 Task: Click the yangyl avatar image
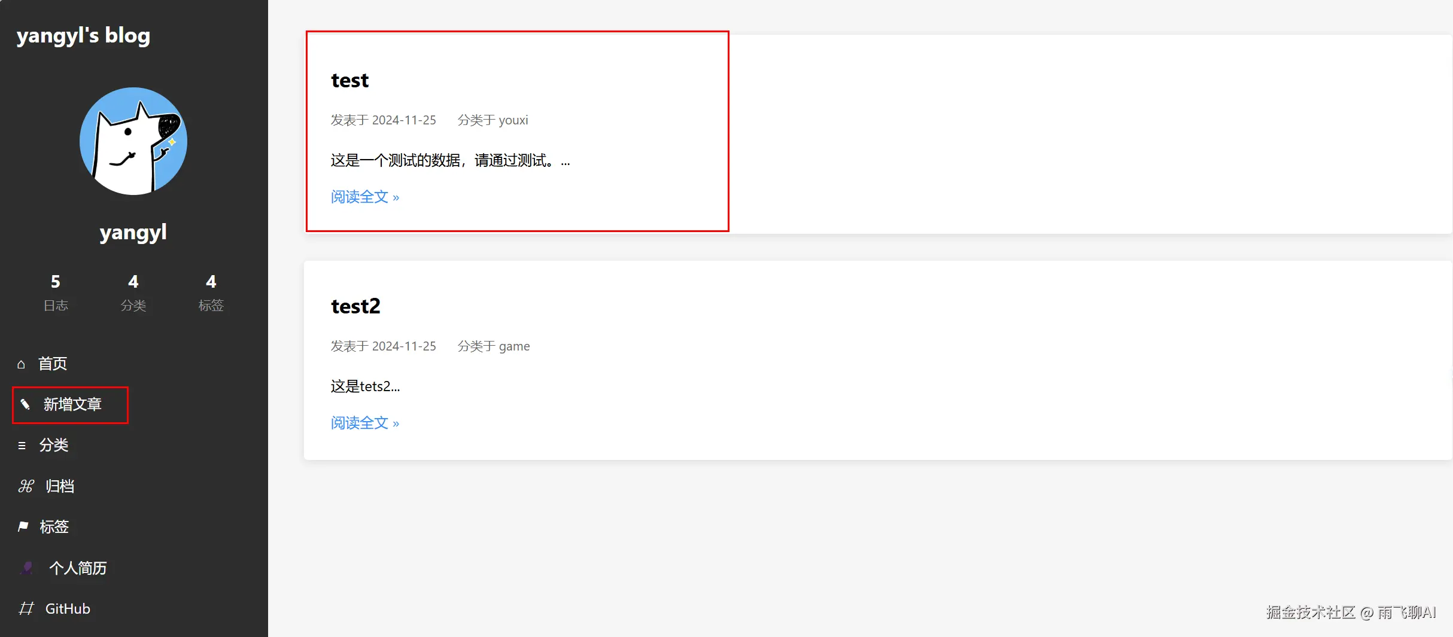pyautogui.click(x=133, y=141)
